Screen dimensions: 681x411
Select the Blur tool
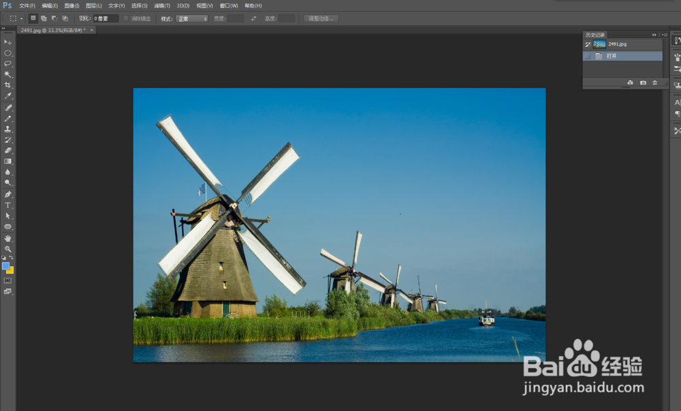pyautogui.click(x=7, y=172)
